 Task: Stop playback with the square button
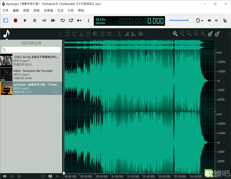pyautogui.click(x=35, y=20)
